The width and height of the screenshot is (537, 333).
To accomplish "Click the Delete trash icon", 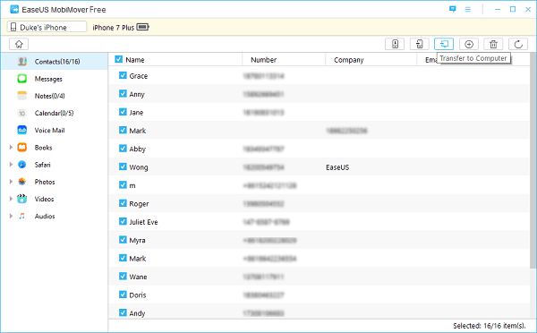I will tap(493, 44).
